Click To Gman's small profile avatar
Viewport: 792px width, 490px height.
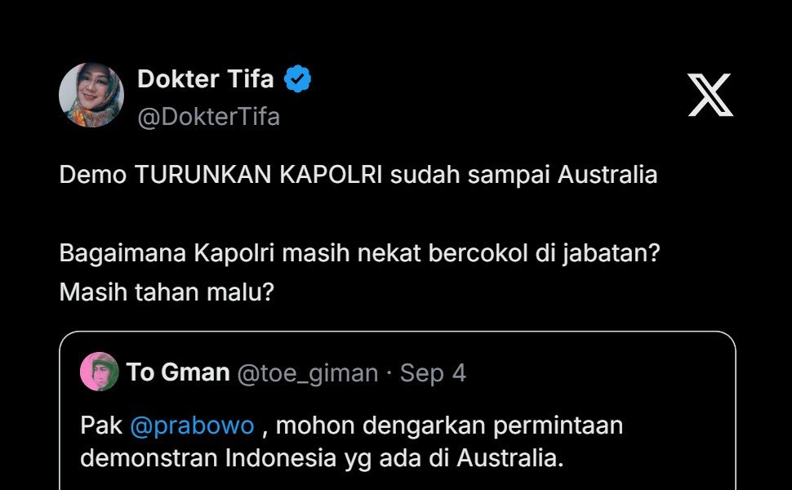[100, 372]
